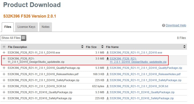Click hamburger icon in Show All Files button
Screen dimensions: 194x104
tap(23, 38)
